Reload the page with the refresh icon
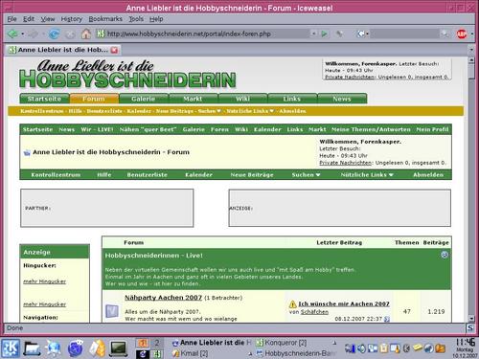This screenshot has width=479, height=359. (54, 34)
